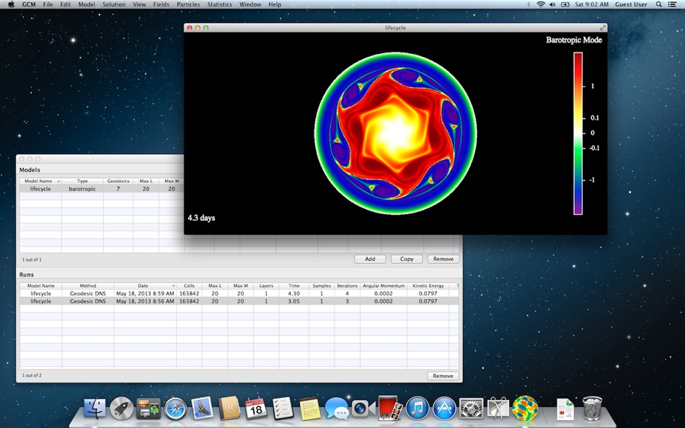Open iTunes music note icon
Image resolution: width=685 pixels, height=428 pixels.
pos(417,409)
